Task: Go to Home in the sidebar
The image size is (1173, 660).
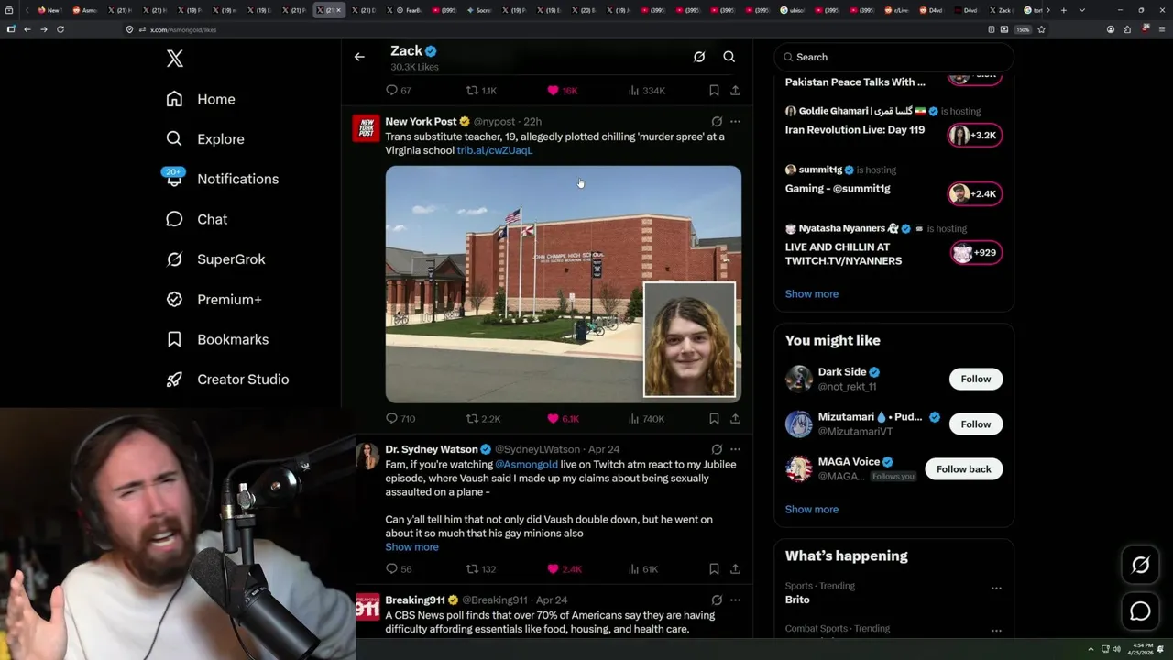Action: coord(201,99)
